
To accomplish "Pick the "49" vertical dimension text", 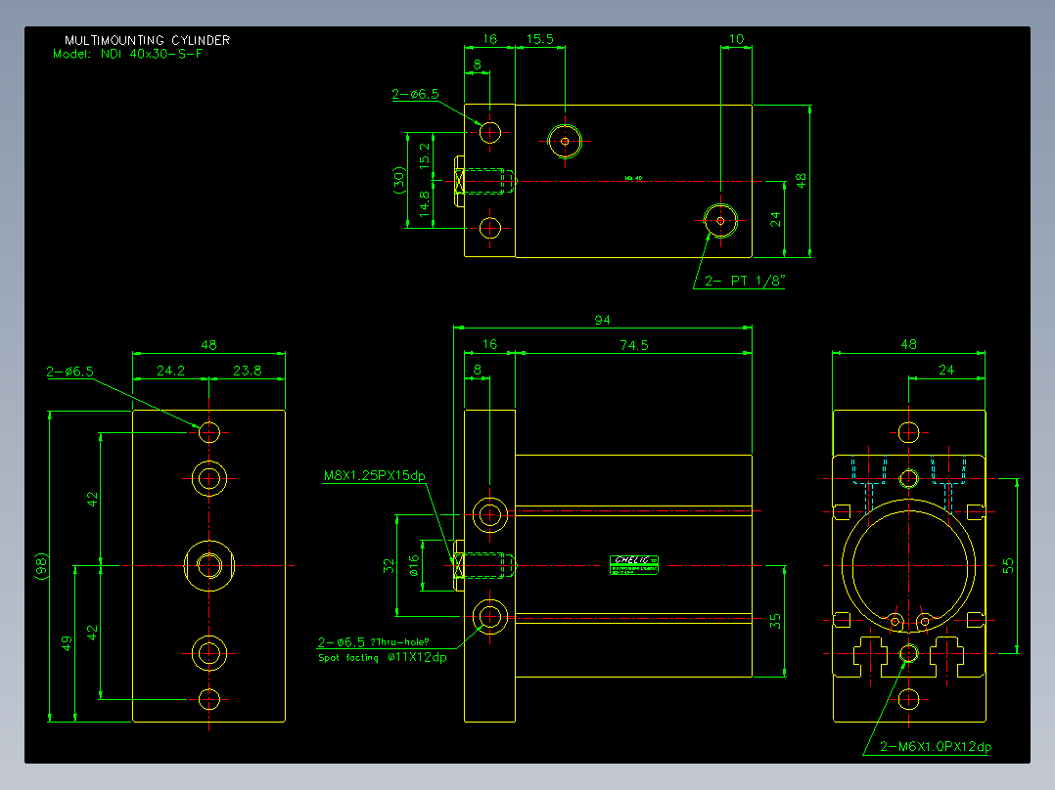I will pyautogui.click(x=67, y=644).
